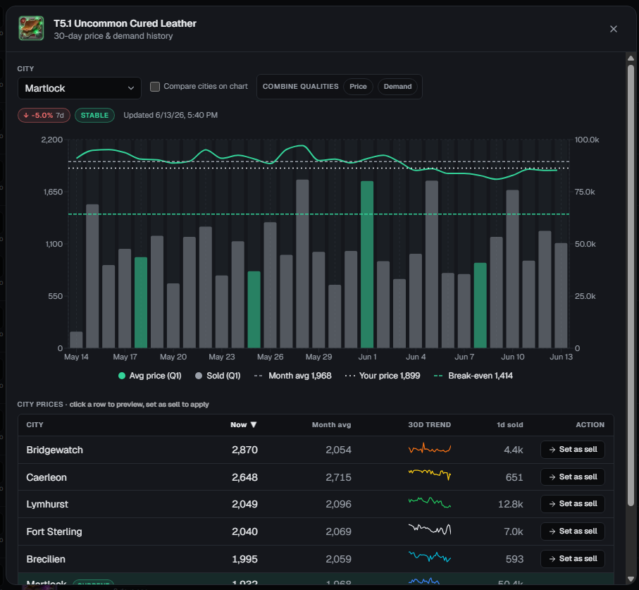639x590 pixels.
Task: Click Lymhurst current price 2,049
Action: [244, 505]
